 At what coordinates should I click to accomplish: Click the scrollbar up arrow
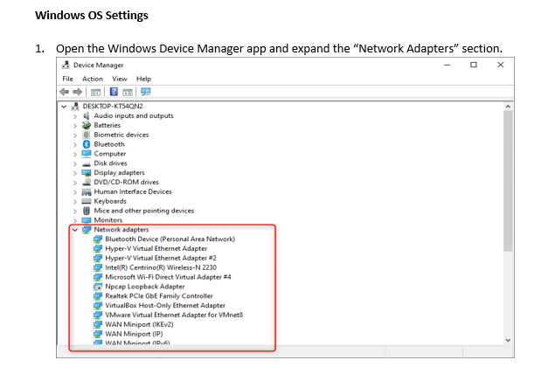tap(508, 106)
